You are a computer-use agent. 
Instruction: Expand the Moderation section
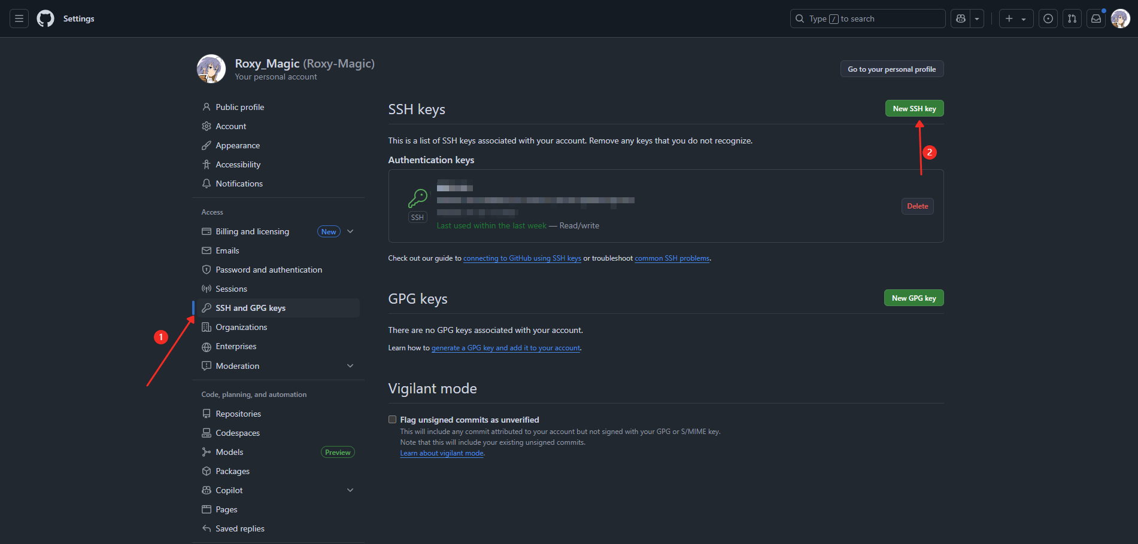tap(350, 366)
